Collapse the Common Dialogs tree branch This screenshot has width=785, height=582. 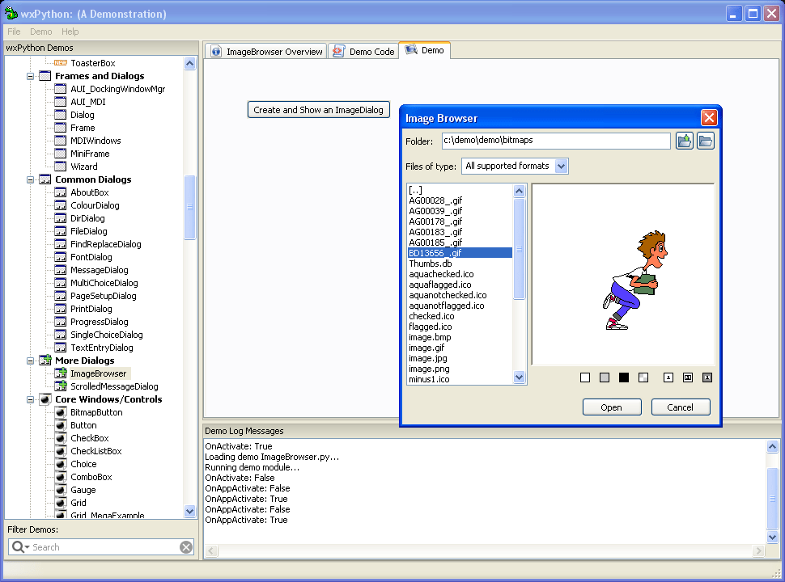[30, 179]
